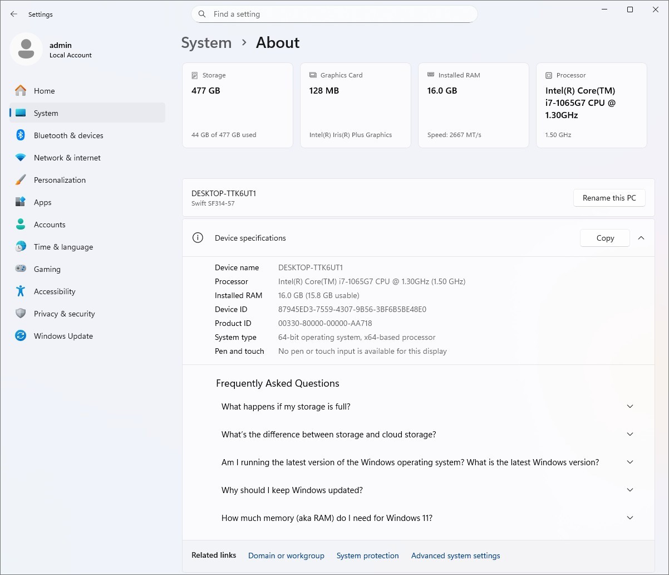Select Windows Update in sidebar
The height and width of the screenshot is (575, 669).
(x=88, y=336)
